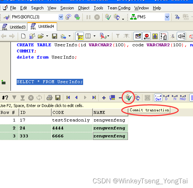
Task: Toggle the pencil edit-data button in editor toolbar
Action: point(138,36)
